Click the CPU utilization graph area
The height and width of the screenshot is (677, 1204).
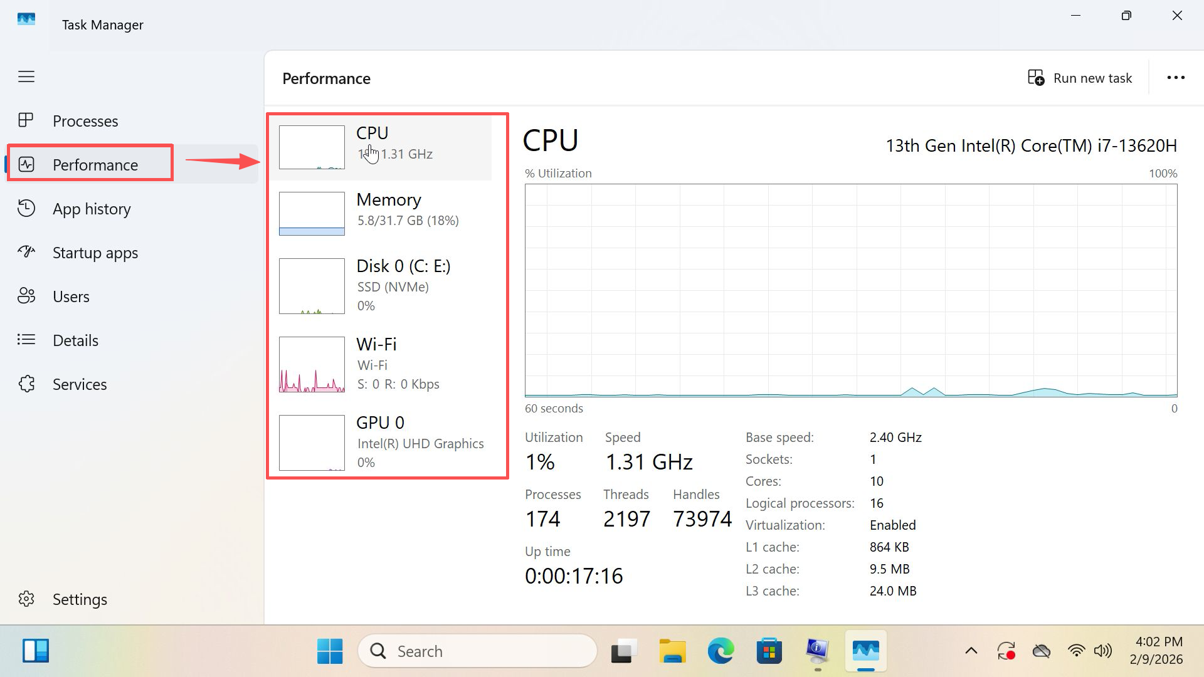coord(850,290)
